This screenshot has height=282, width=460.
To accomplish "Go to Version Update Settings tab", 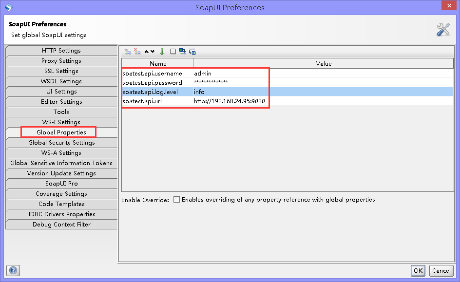I will coord(61,173).
